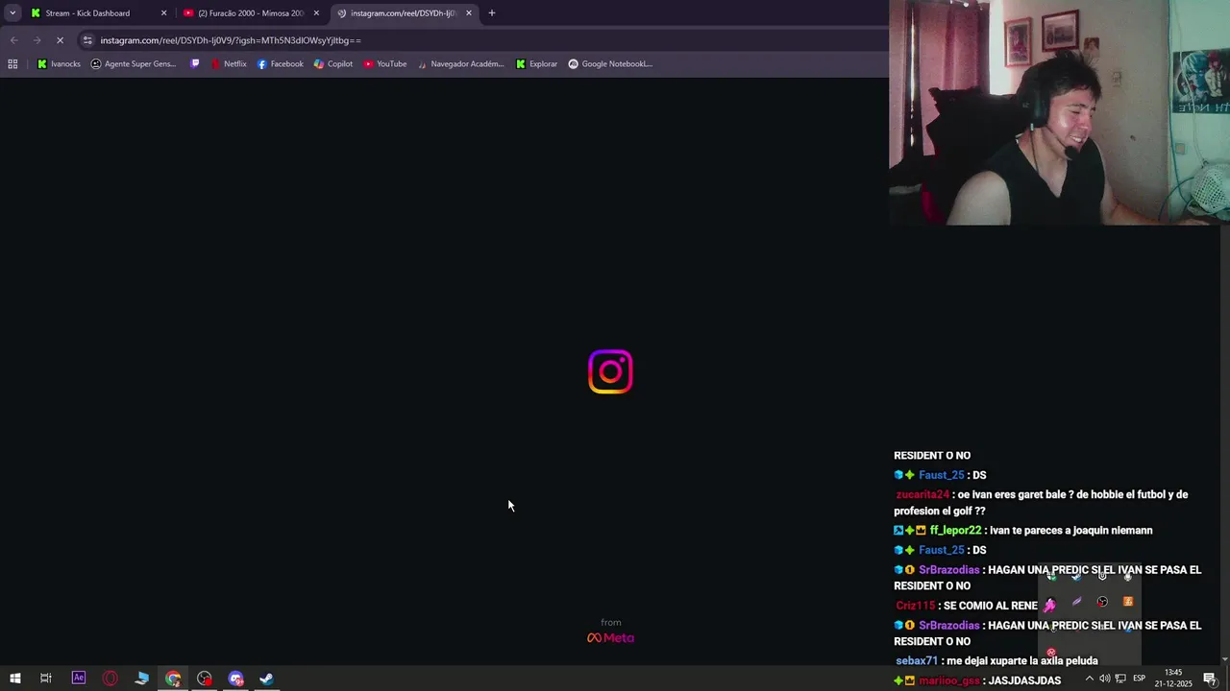The image size is (1230, 691).
Task: Close the Kick Dashboard tab
Action: pos(163,13)
